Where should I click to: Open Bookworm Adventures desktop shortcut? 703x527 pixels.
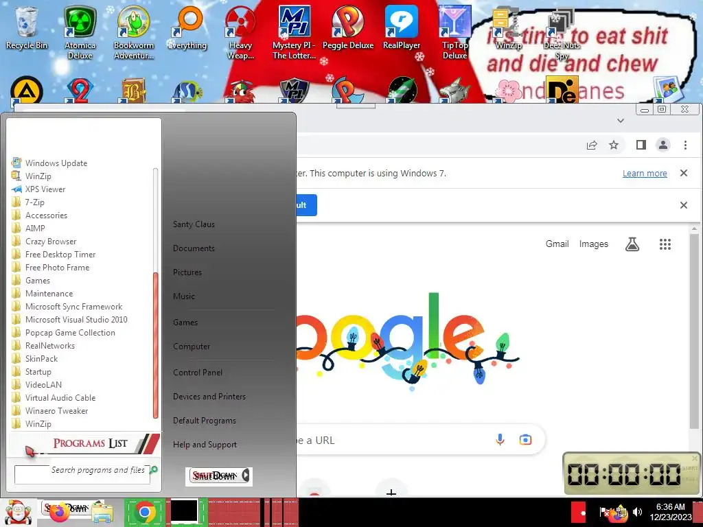[x=134, y=32]
